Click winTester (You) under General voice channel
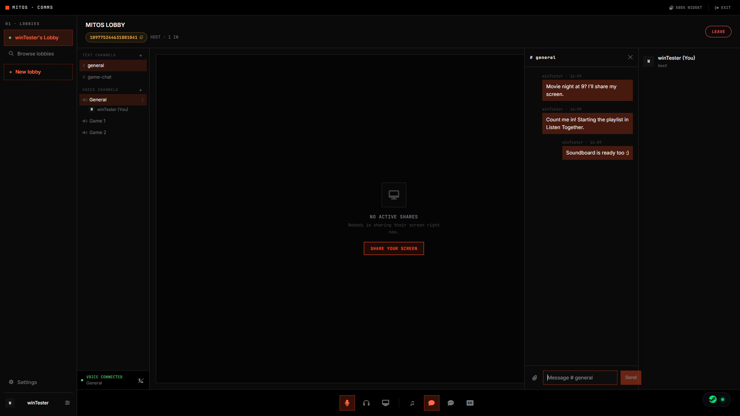The image size is (740, 416). pos(113,109)
